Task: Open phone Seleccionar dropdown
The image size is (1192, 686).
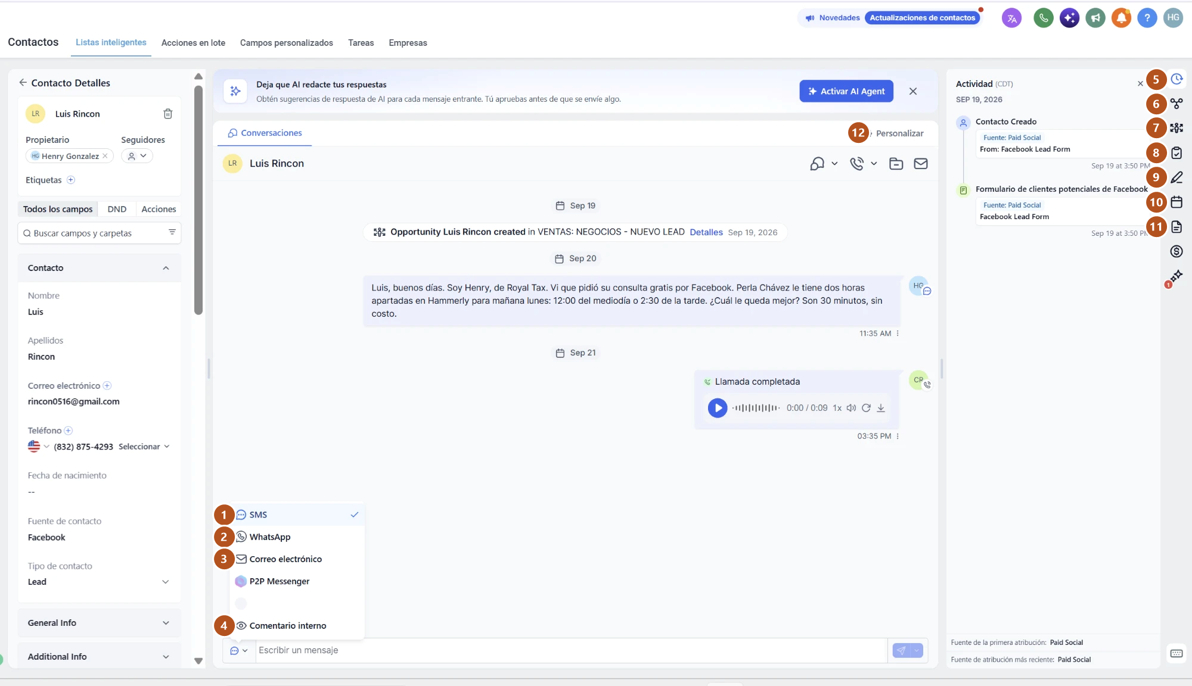Action: coord(144,447)
